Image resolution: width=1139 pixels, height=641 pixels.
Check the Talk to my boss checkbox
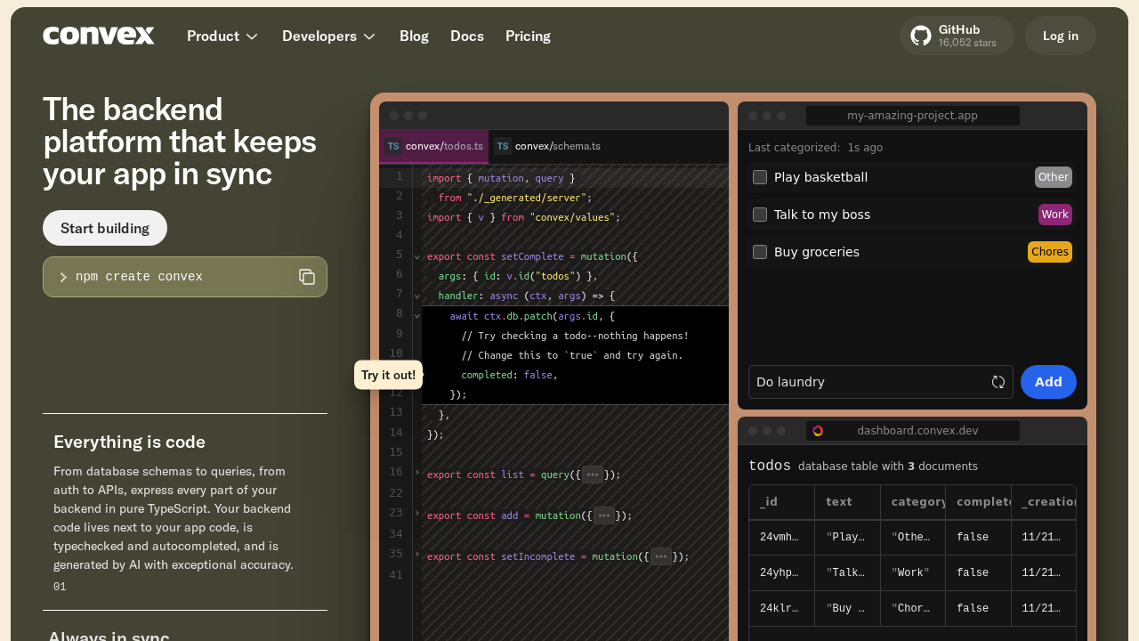[760, 215]
